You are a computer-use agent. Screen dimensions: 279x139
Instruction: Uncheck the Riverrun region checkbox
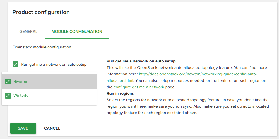tap(8, 82)
